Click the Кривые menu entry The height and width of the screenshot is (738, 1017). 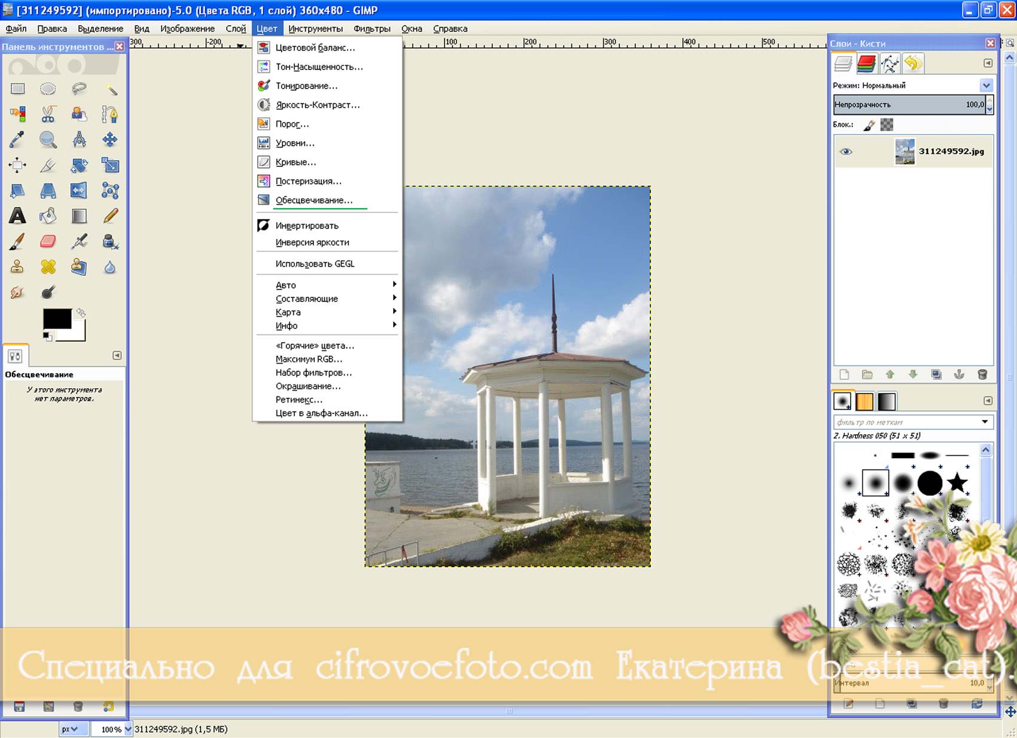(x=296, y=162)
